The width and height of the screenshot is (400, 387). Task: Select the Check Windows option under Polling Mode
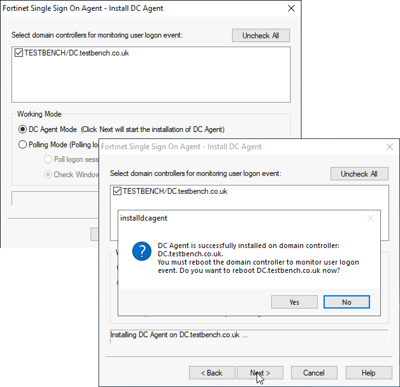pos(48,174)
